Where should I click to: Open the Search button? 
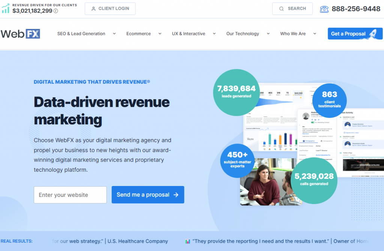[292, 9]
